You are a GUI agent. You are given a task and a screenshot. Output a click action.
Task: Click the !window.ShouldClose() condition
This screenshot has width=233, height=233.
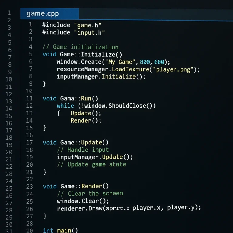click(x=117, y=106)
